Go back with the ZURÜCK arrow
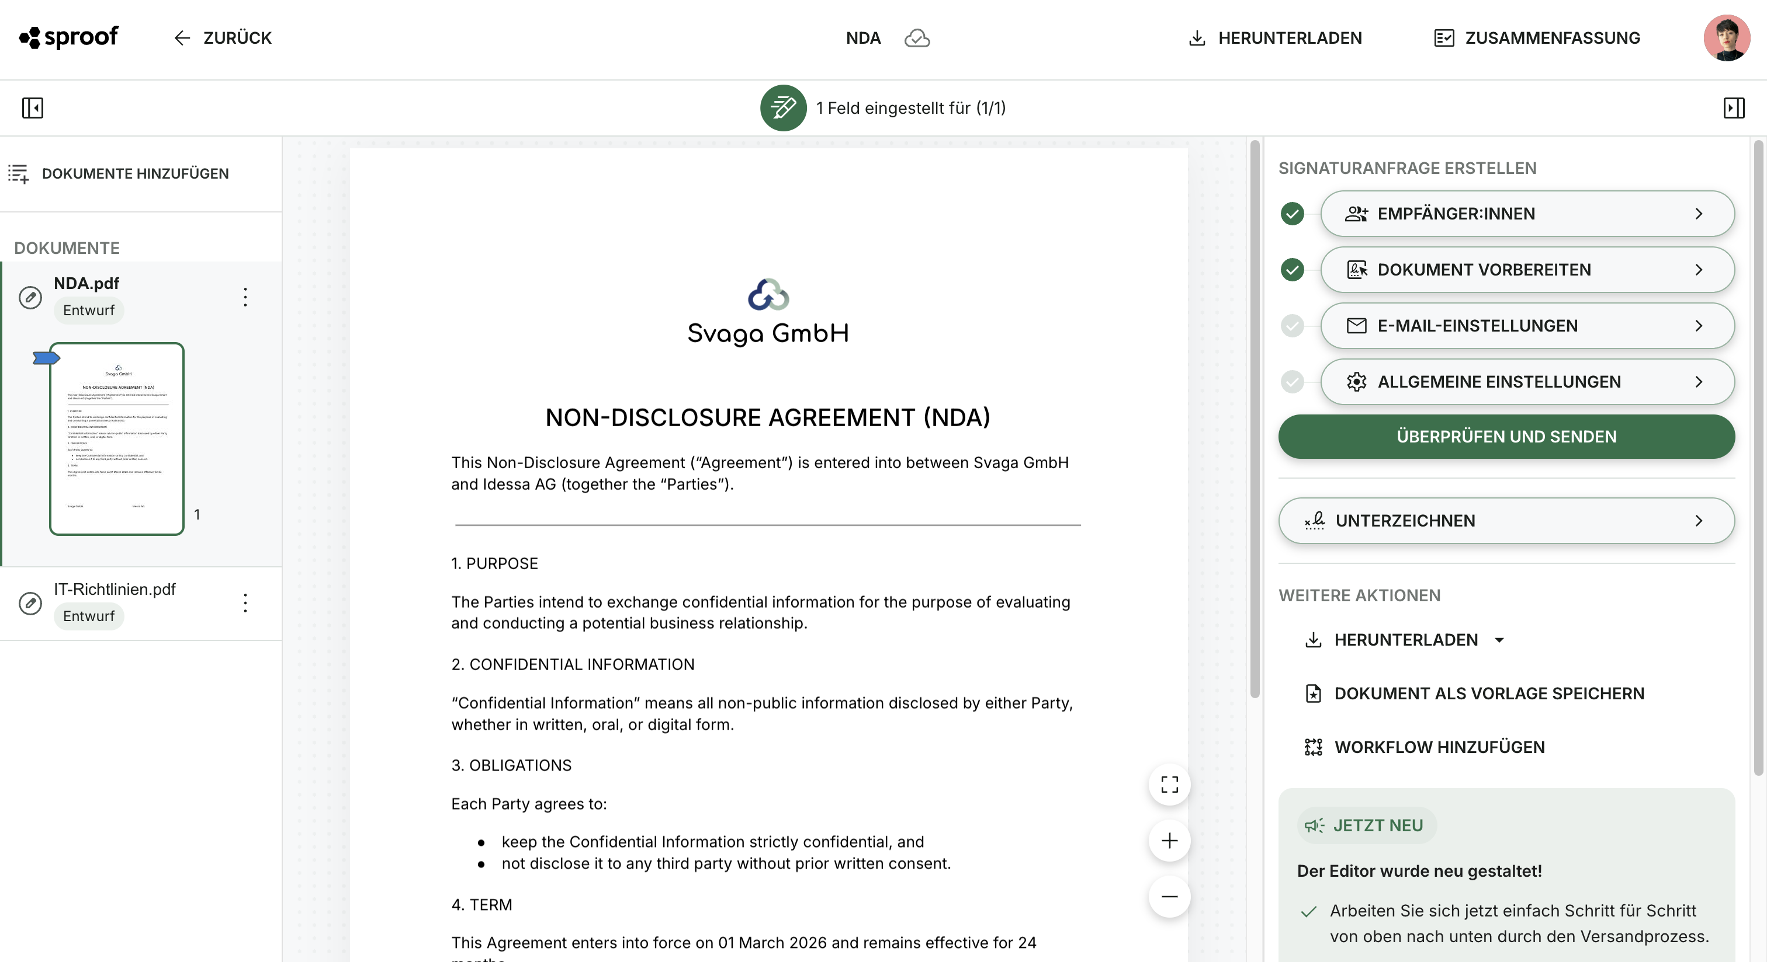This screenshot has height=962, width=1767. point(222,39)
